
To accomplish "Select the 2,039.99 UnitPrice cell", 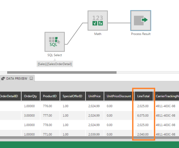I will [94, 134].
